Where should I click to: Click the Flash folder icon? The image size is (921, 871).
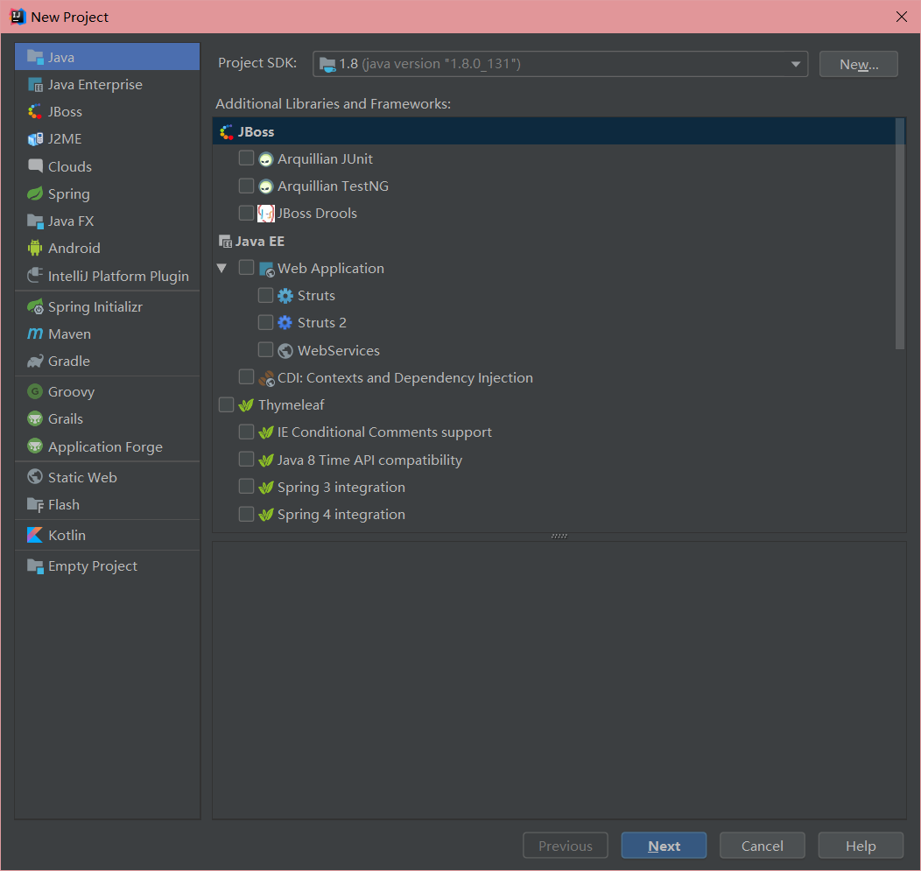pyautogui.click(x=35, y=504)
